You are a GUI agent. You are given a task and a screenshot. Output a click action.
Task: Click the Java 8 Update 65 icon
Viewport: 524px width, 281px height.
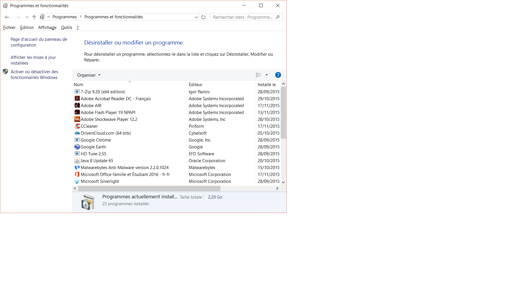77,160
